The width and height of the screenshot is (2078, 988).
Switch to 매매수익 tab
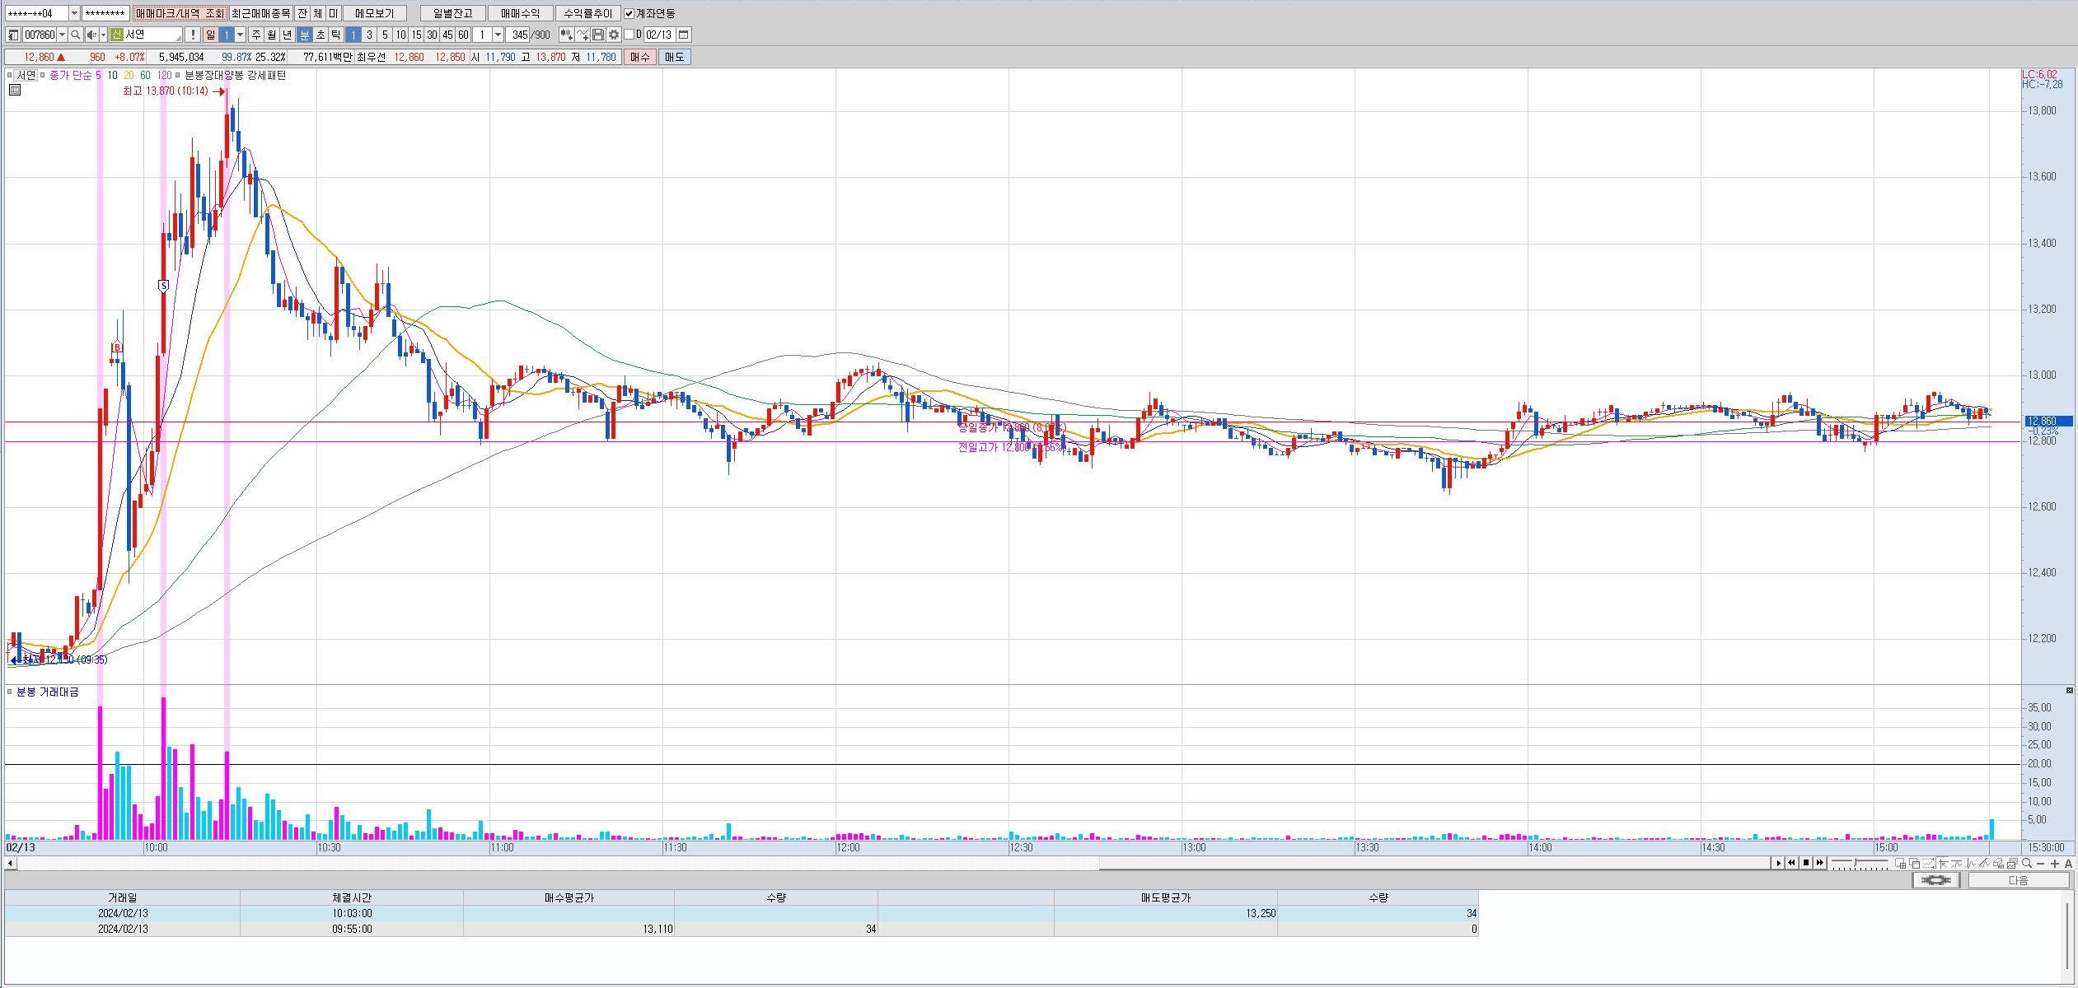click(x=520, y=13)
